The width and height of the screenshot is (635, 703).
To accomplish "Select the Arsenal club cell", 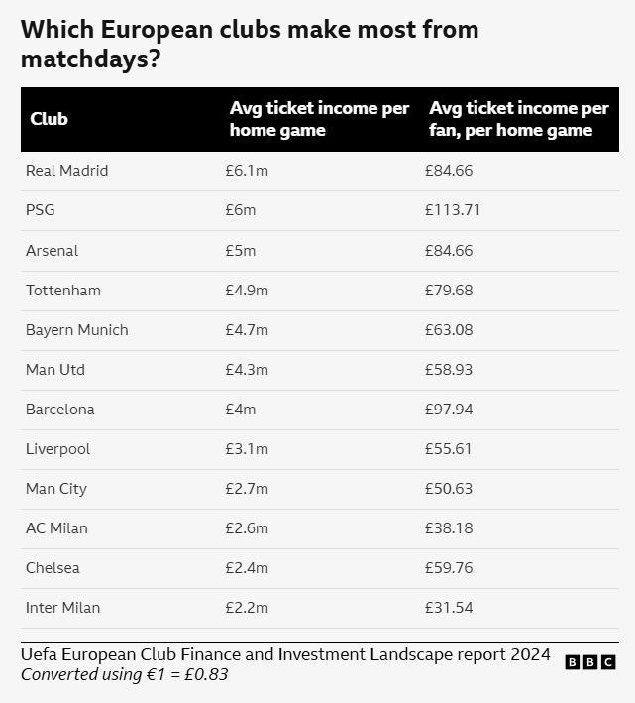I will tap(52, 250).
